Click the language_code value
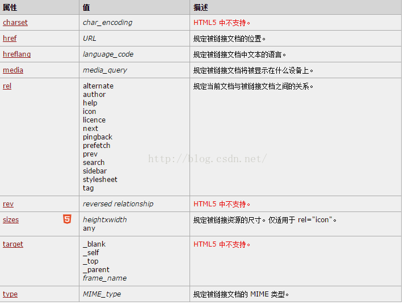The width and height of the screenshot is (404, 305). [x=108, y=54]
